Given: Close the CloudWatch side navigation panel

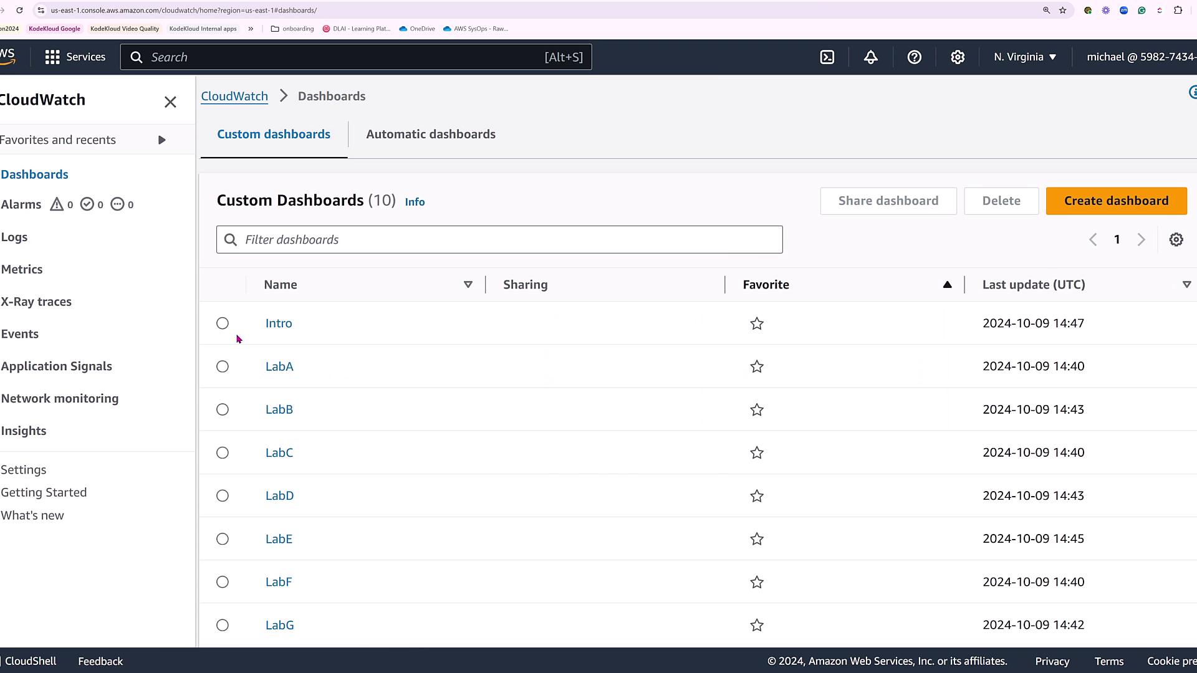Looking at the screenshot, I should tap(170, 102).
